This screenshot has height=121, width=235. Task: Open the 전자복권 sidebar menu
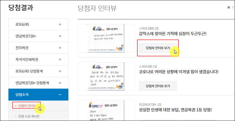(38, 48)
